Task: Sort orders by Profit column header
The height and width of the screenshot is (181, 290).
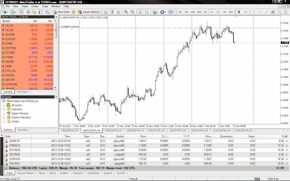Action: tap(285, 137)
